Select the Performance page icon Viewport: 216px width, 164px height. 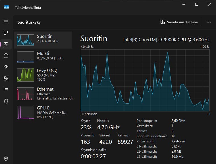tap(6, 44)
